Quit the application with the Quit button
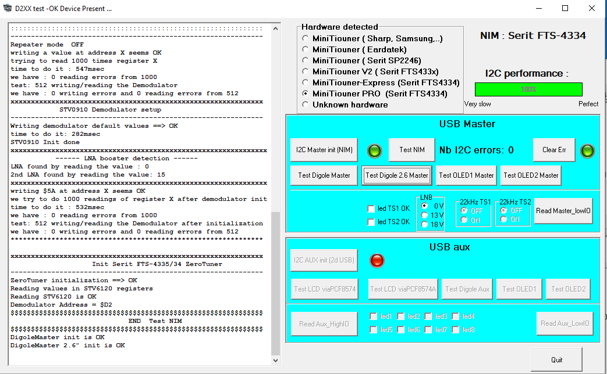 557,359
